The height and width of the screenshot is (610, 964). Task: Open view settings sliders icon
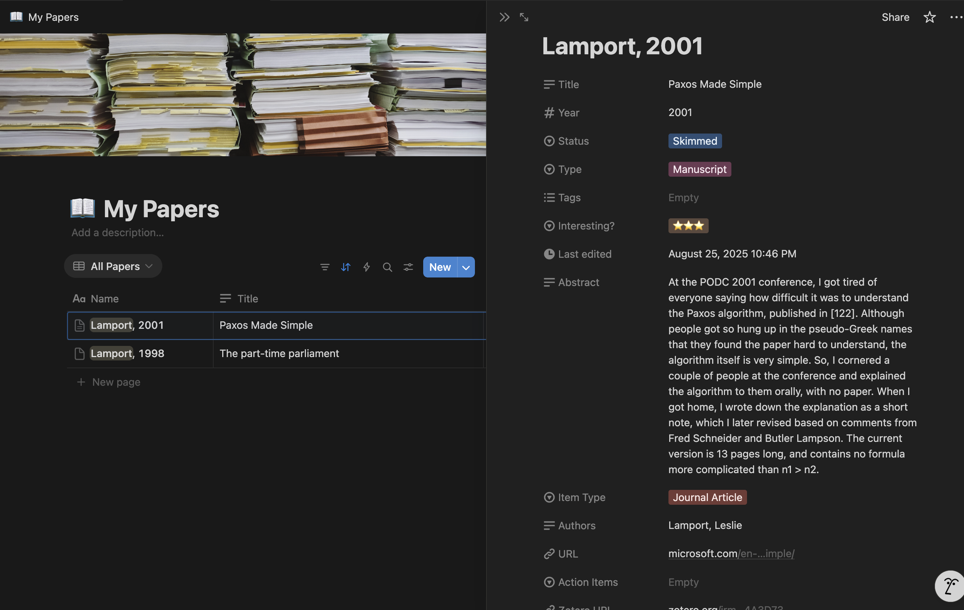408,267
